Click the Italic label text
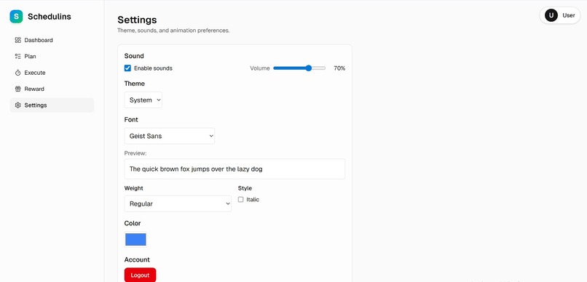The image size is (587, 282). 253,199
